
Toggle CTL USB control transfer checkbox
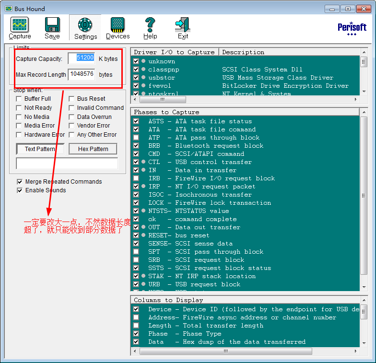point(136,162)
